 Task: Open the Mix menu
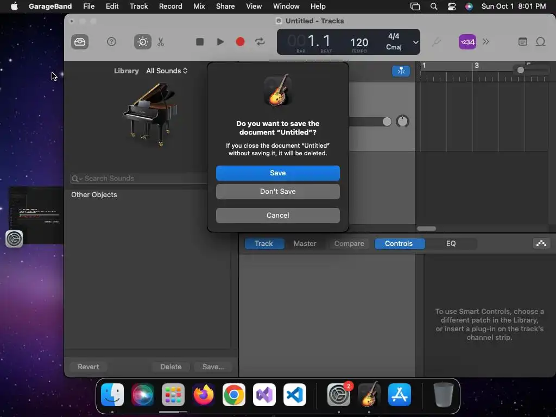(x=199, y=7)
